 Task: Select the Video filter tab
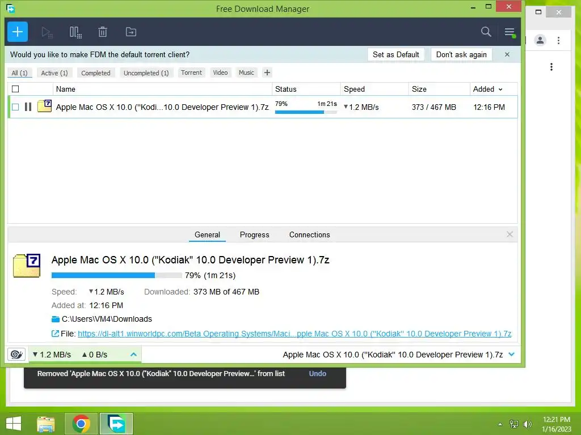coord(221,72)
